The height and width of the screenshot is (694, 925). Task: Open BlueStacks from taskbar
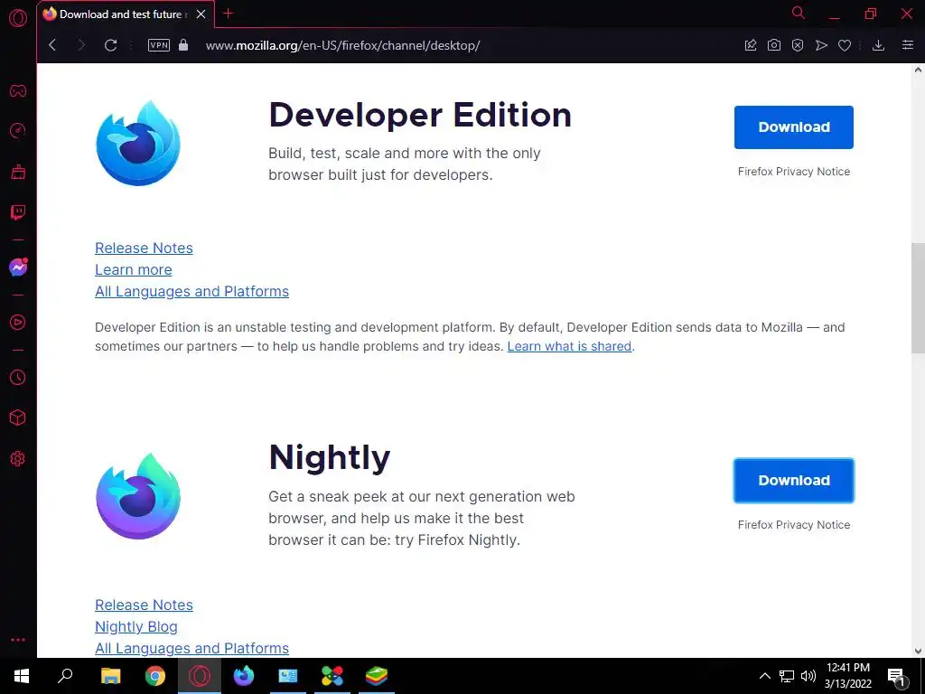[377, 676]
